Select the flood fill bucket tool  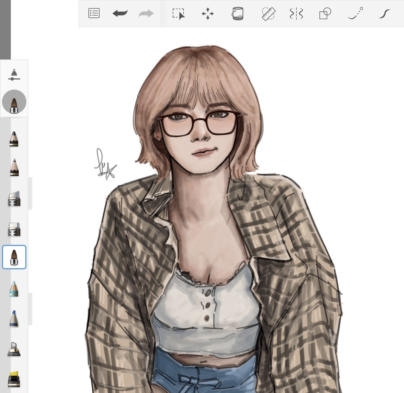point(237,14)
